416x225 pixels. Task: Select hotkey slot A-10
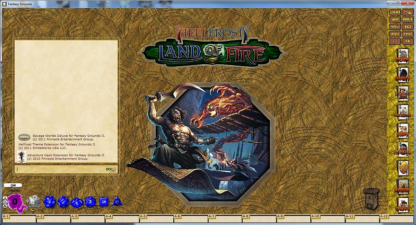(328, 219)
